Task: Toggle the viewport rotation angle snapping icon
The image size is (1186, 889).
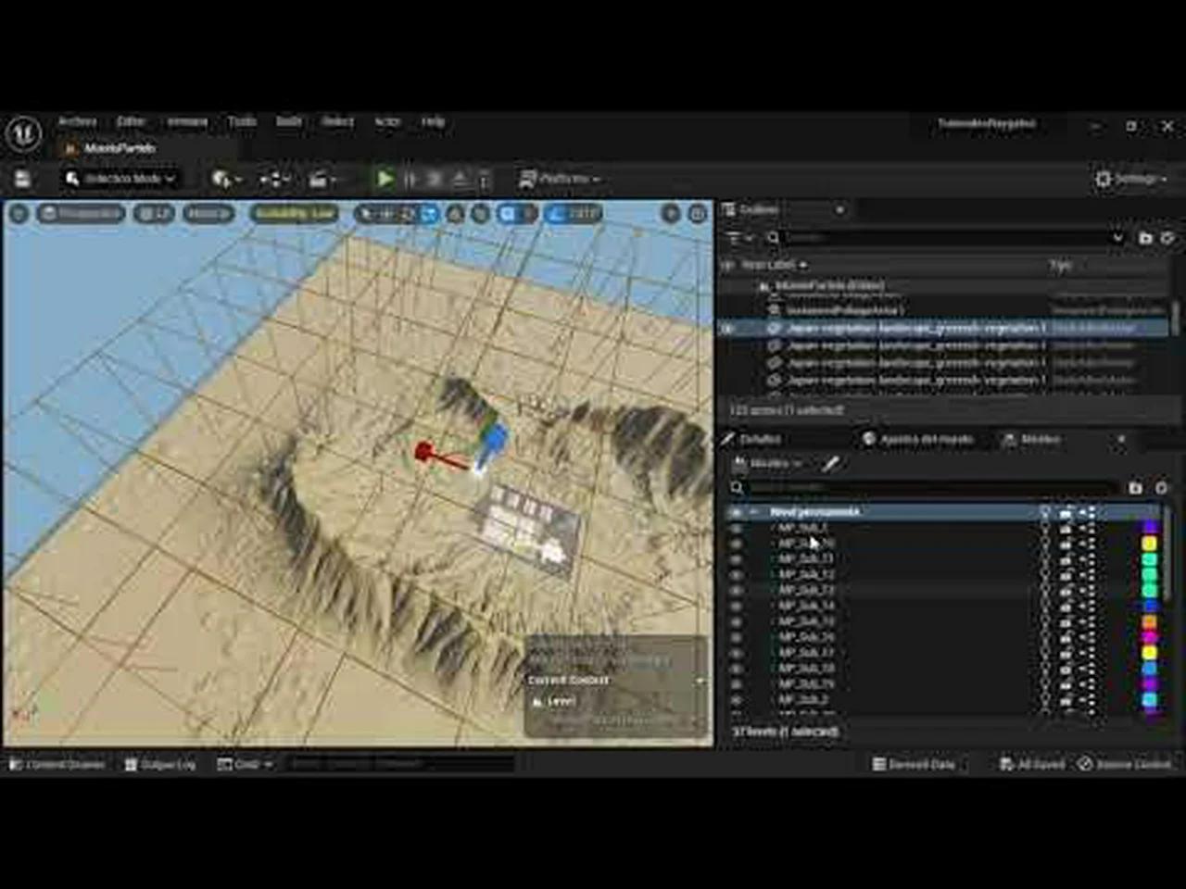Action: [556, 214]
